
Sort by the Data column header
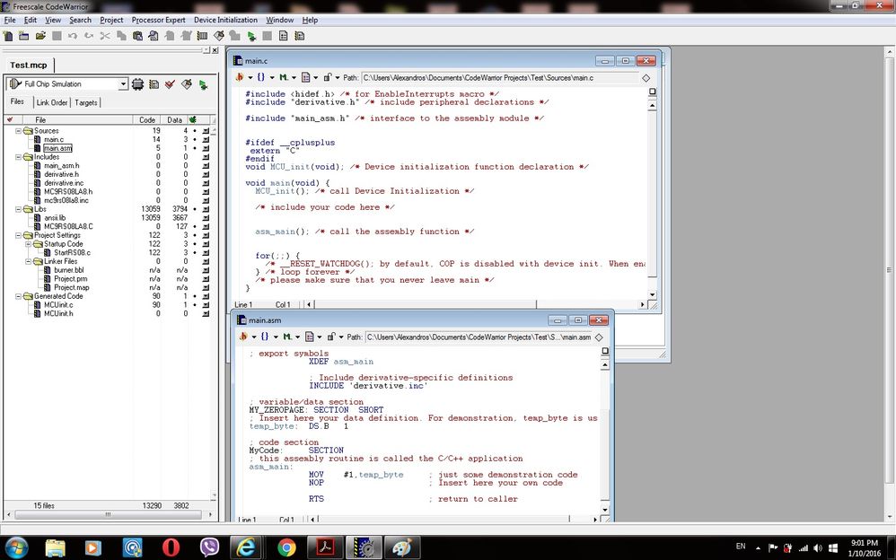pyautogui.click(x=174, y=120)
